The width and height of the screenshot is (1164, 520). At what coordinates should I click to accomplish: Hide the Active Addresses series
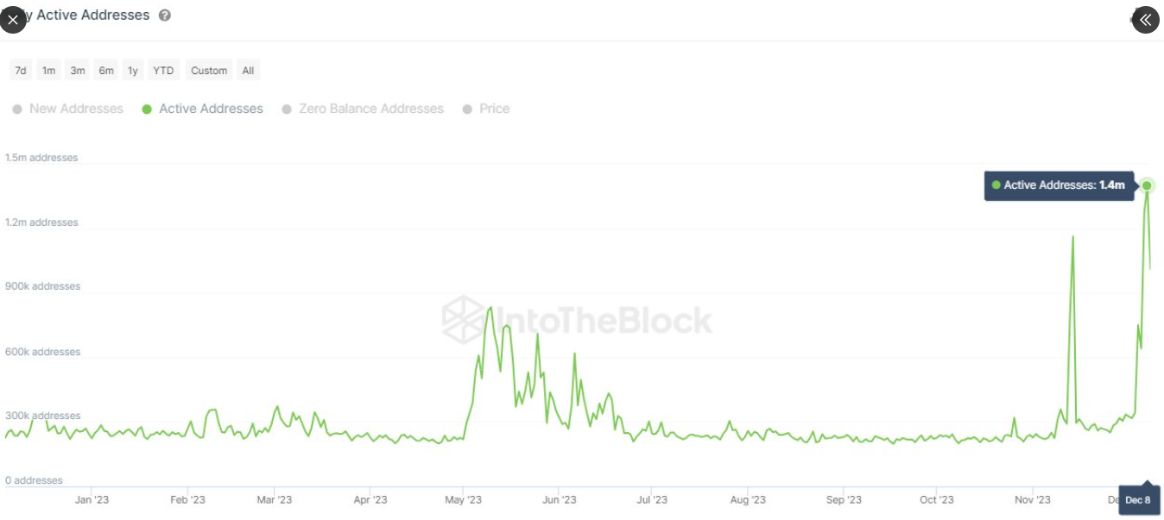(x=211, y=110)
